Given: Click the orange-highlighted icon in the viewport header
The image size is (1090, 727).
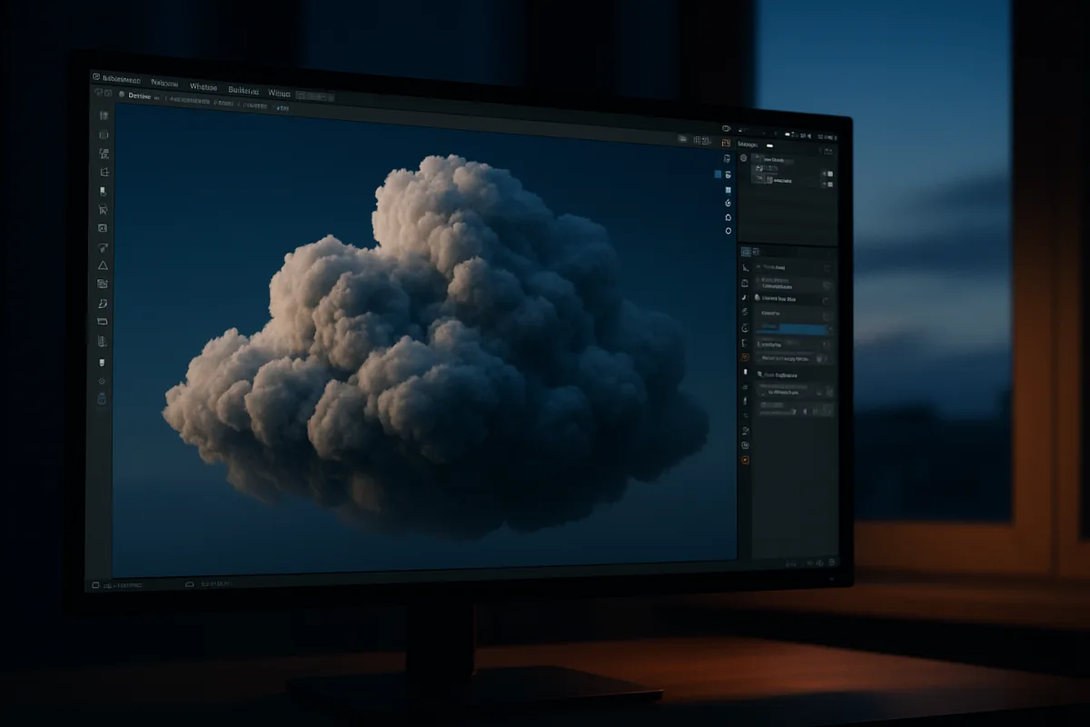Looking at the screenshot, I should coord(726,143).
